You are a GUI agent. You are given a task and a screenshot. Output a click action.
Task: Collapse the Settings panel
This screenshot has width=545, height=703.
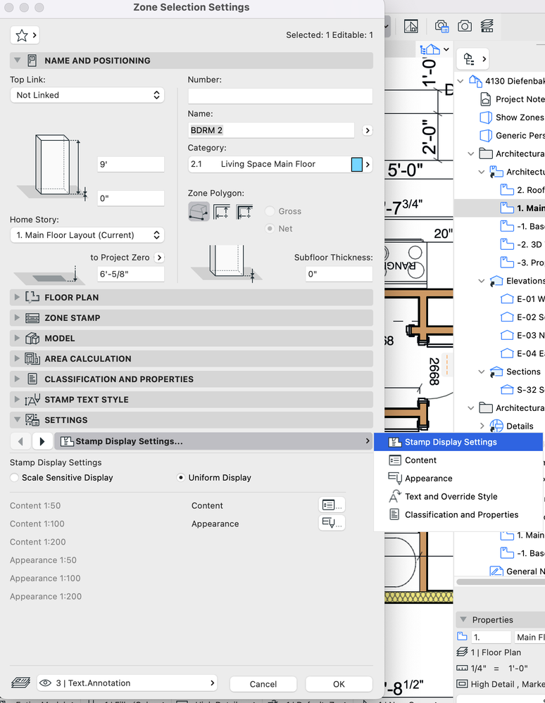[x=17, y=419]
